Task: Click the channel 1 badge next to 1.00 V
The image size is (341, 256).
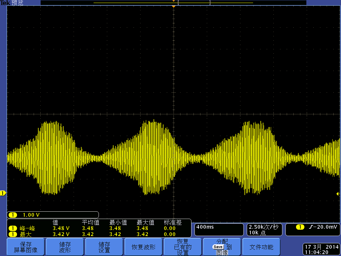Action: (x=13, y=215)
